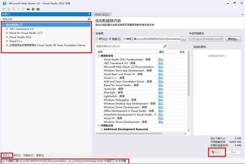245x164 pixels.
Task: Collapse the 推荐的文档 group
Action: point(99,56)
